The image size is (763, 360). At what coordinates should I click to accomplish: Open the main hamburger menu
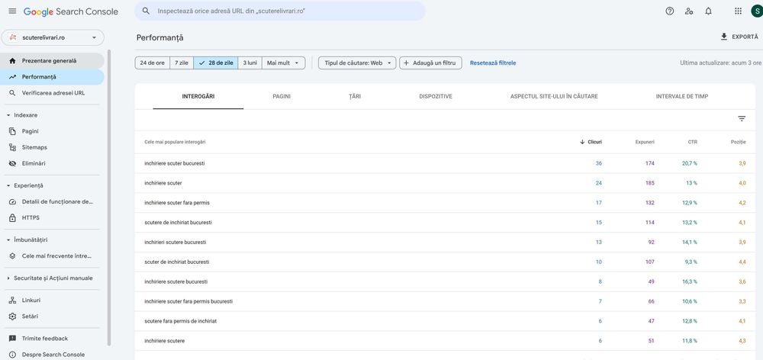(11, 11)
